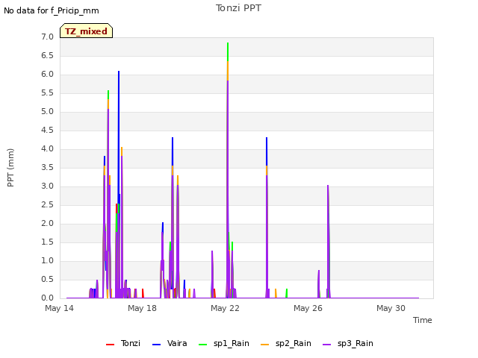Click the 0.5 y-axis tick label
Screen dimensions: 478x358
tap(47, 279)
